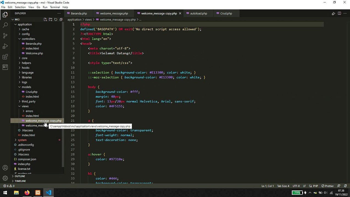
Task: Open notifications bell in status bar
Action: 345,186
